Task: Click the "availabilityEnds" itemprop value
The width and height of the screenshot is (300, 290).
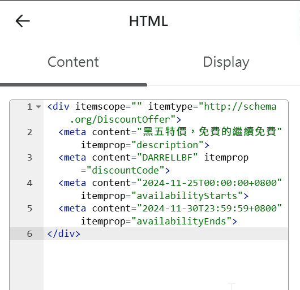Action: tap(182, 221)
